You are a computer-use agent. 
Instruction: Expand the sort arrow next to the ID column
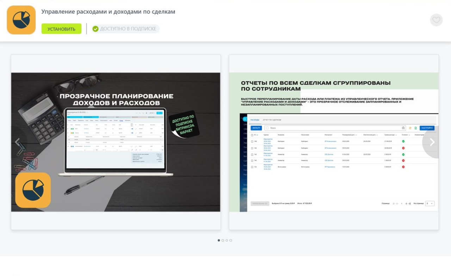258,135
